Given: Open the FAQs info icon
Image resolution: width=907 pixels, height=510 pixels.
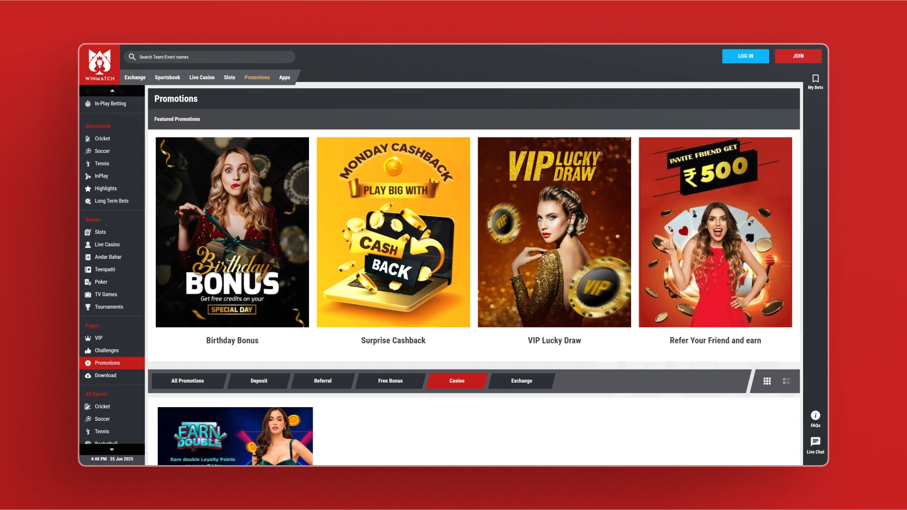Looking at the screenshot, I should 815,415.
